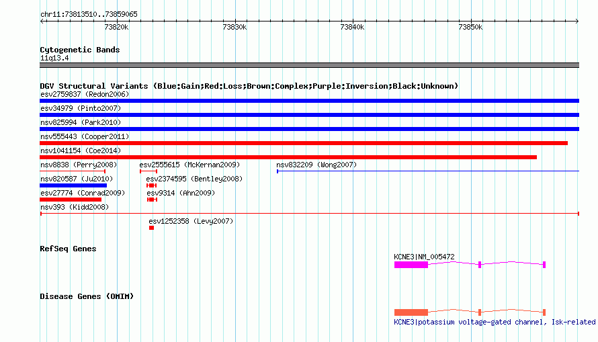Click the nsv825994 (Park2010) label
The width and height of the screenshot is (598, 342).
pyautogui.click(x=81, y=122)
